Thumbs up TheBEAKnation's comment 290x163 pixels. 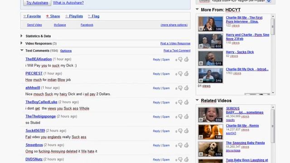[x=186, y=59]
